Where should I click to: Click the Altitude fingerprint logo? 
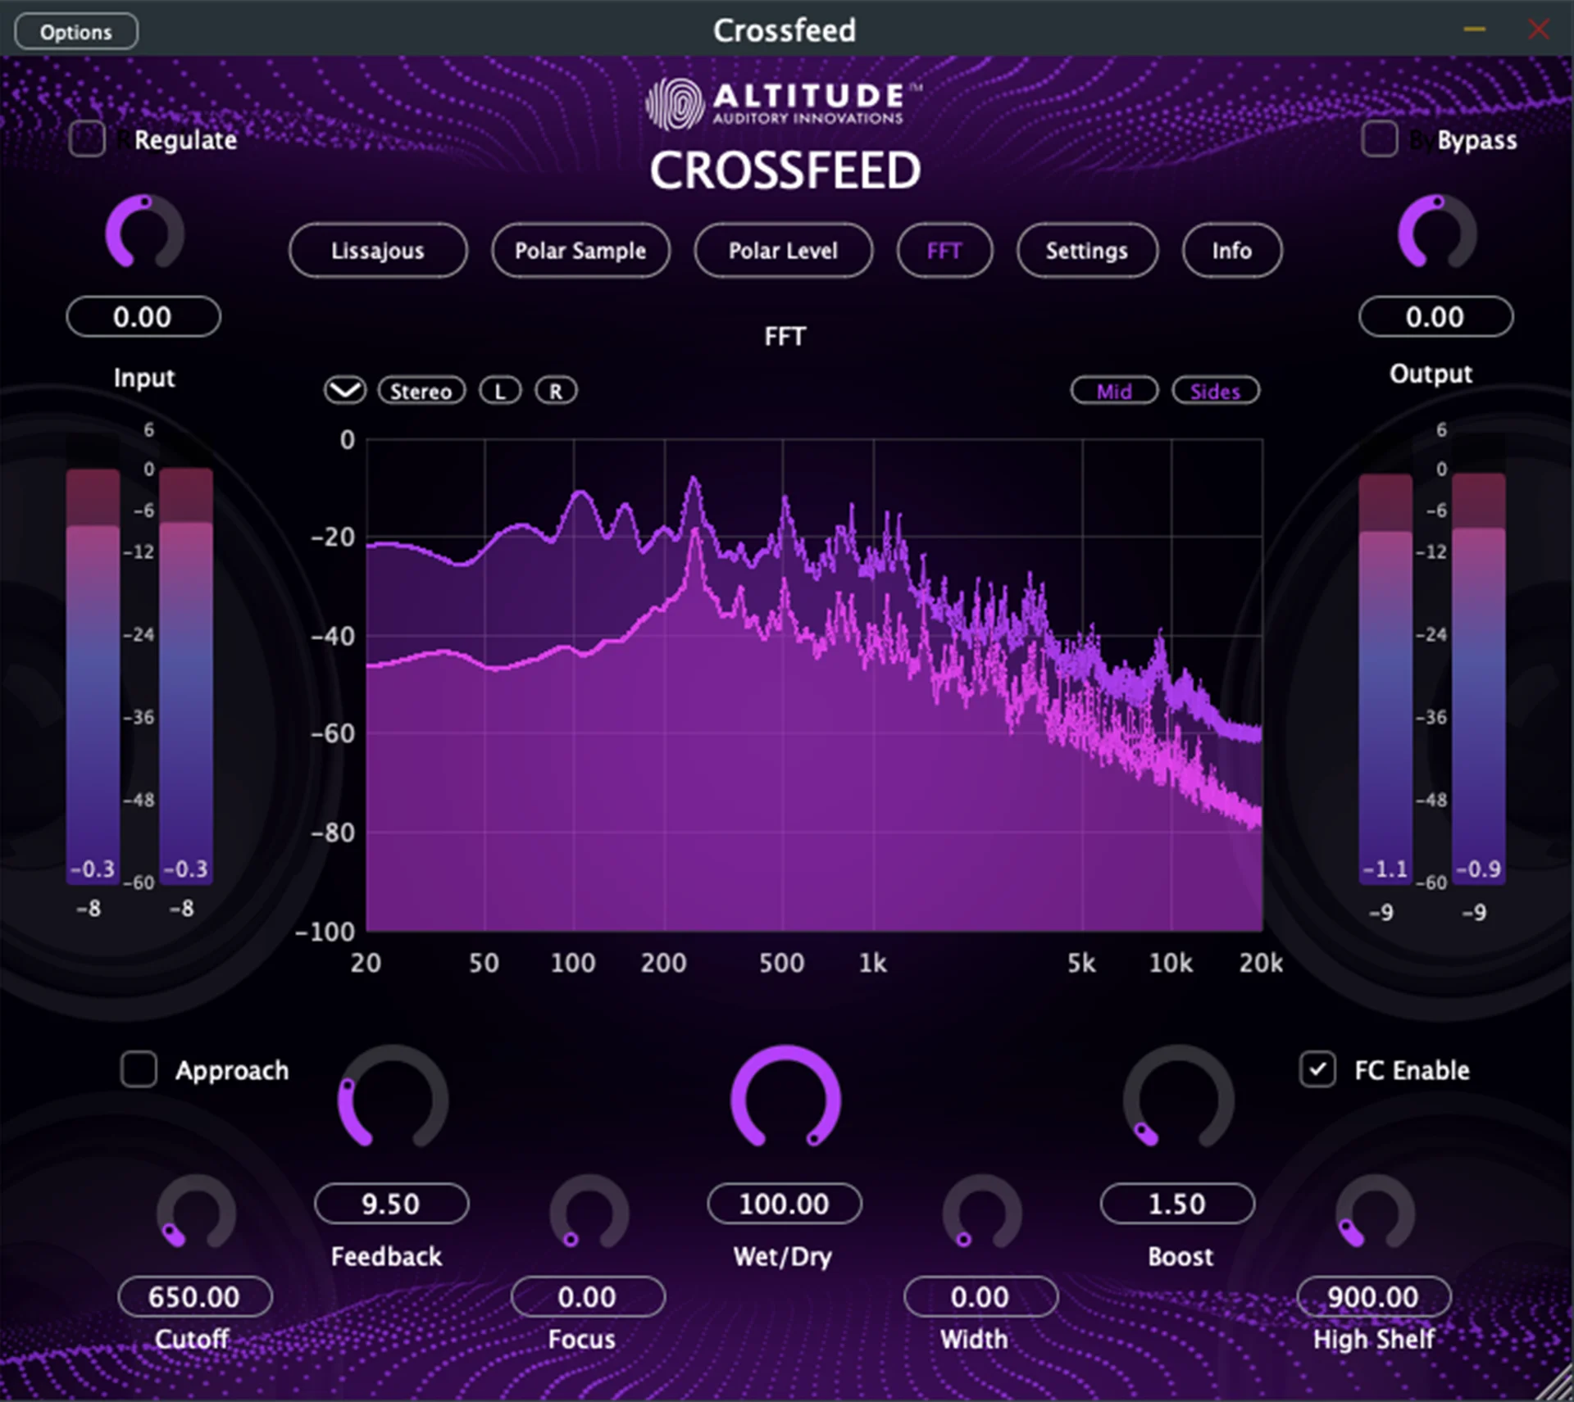(675, 104)
